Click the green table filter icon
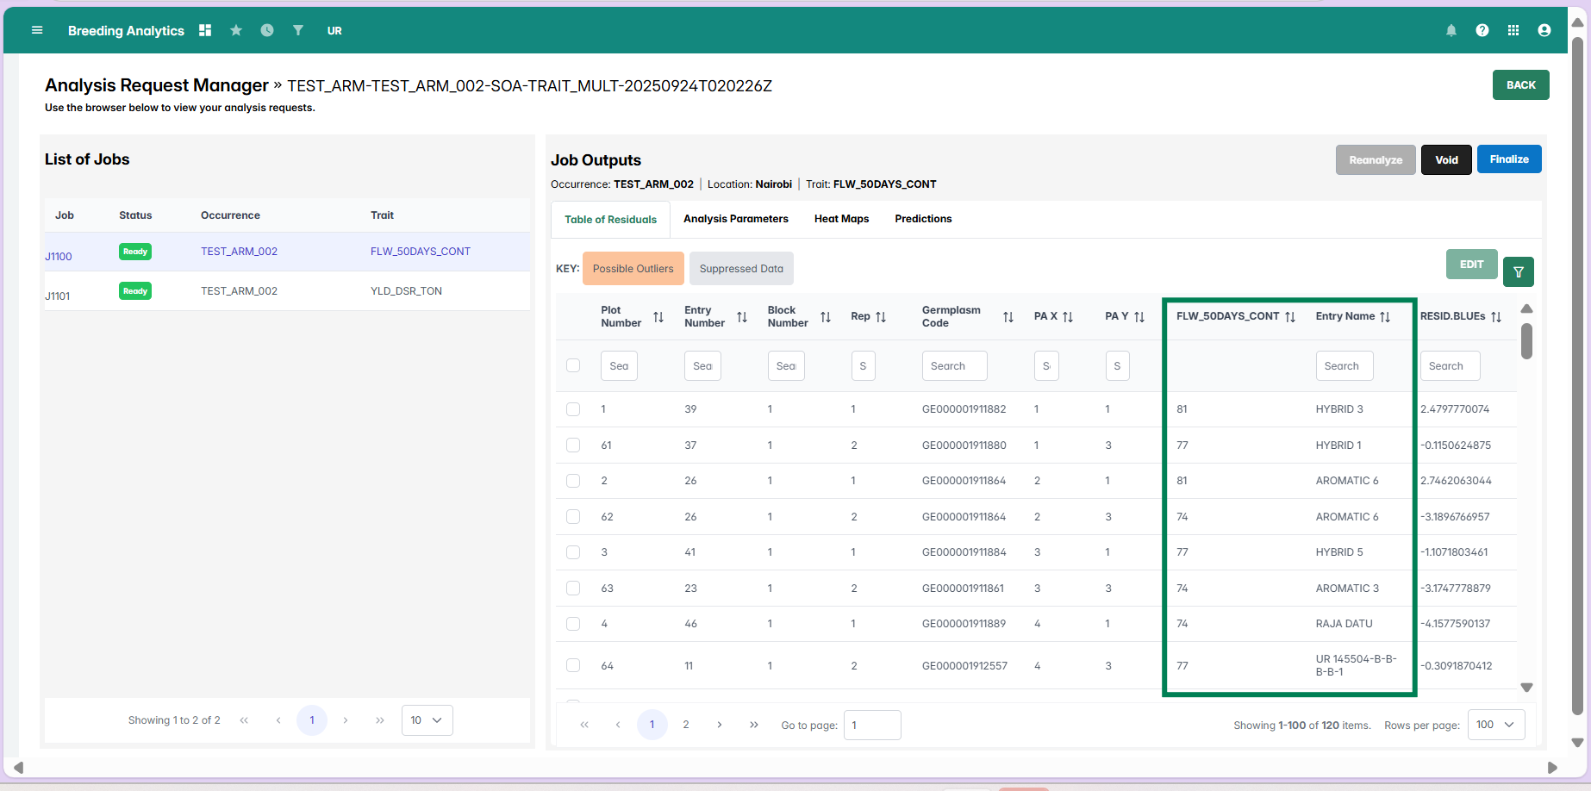Image resolution: width=1591 pixels, height=791 pixels. coord(1519,272)
